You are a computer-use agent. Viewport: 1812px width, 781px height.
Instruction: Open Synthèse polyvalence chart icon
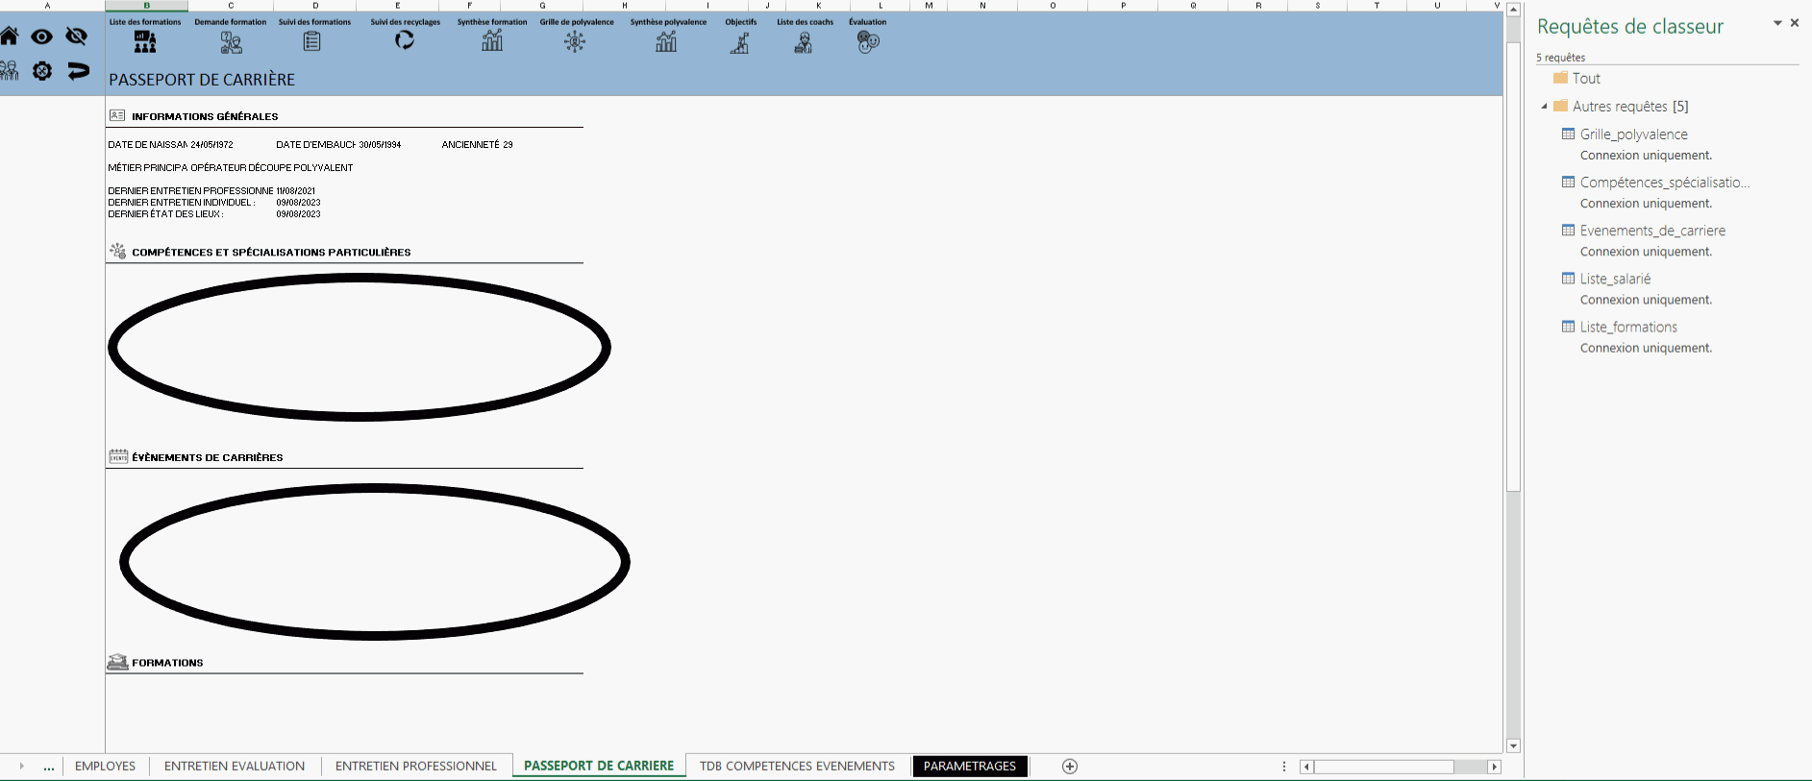click(x=666, y=41)
